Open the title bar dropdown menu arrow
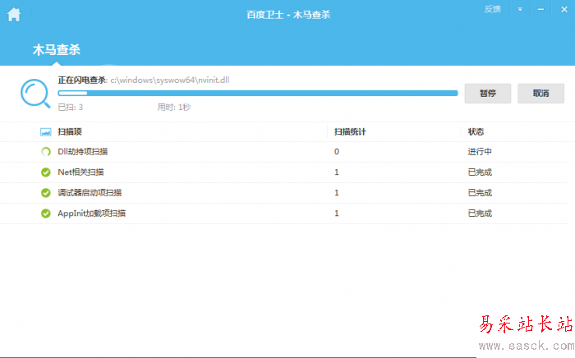Image resolution: width=575 pixels, height=358 pixels. (x=520, y=10)
